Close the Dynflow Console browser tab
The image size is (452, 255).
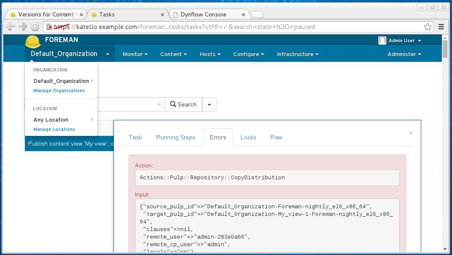pyautogui.click(x=244, y=15)
